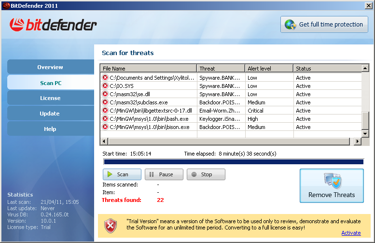Pause the current scan
Viewport: 375px width, 243px height.
164,174
